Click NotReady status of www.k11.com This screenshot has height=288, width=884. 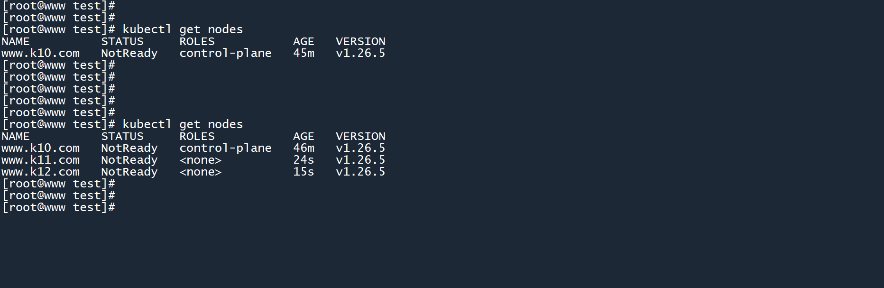(129, 160)
